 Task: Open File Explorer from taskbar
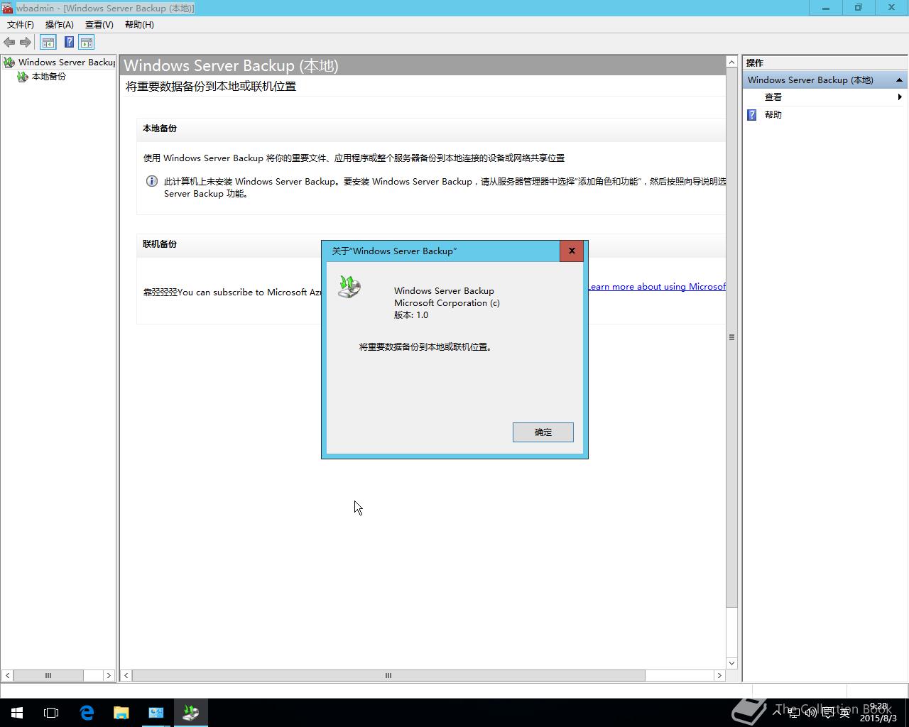coord(121,713)
